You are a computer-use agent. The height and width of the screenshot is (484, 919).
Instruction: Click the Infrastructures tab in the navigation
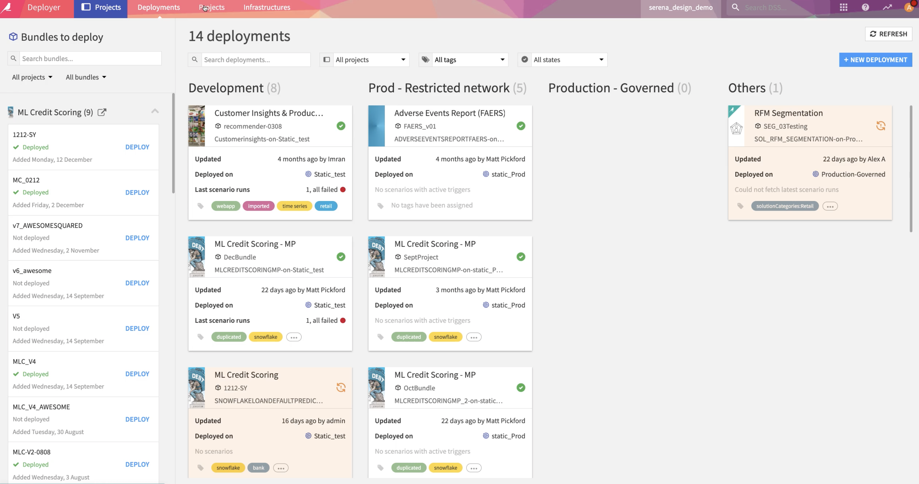tap(266, 7)
